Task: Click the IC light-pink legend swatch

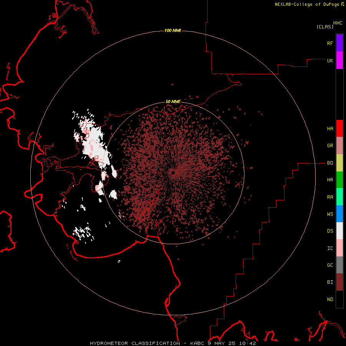Action: pos(339,248)
